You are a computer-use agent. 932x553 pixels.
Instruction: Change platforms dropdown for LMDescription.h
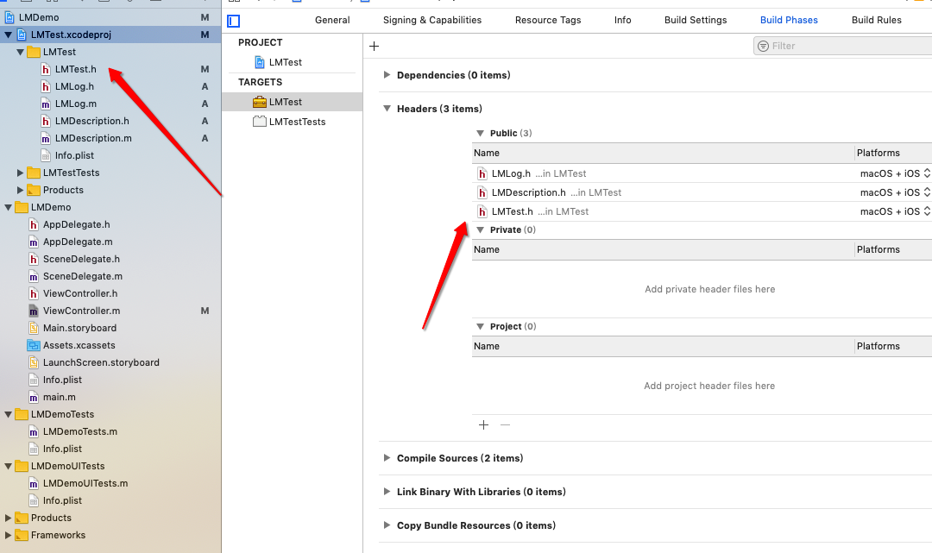895,192
